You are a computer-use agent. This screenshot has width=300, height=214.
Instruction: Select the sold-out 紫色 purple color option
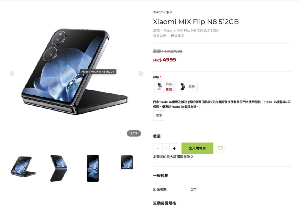tap(164, 87)
